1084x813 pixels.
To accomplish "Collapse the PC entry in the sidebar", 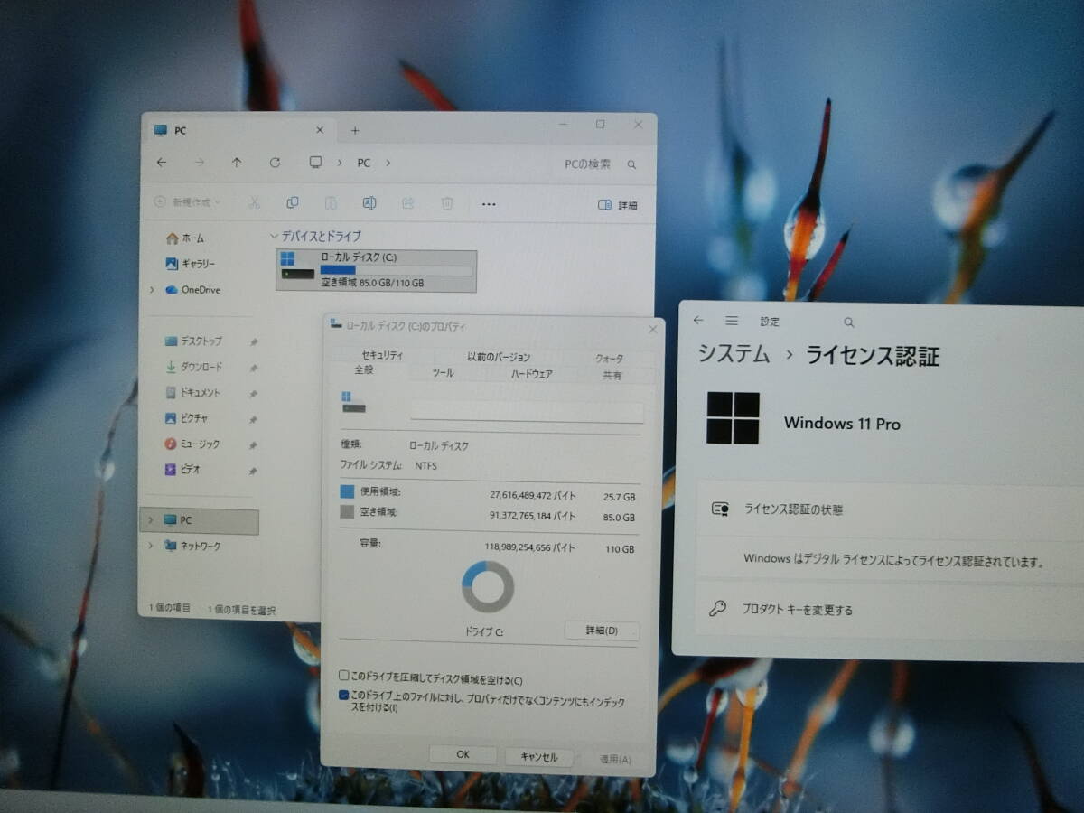I will coord(150,520).
